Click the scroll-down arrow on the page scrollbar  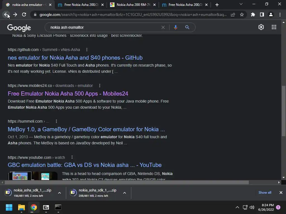pyautogui.click(x=283, y=177)
